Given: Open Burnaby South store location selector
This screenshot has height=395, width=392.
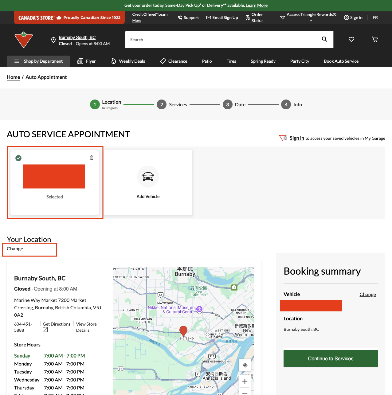Looking at the screenshot, I should point(77,37).
